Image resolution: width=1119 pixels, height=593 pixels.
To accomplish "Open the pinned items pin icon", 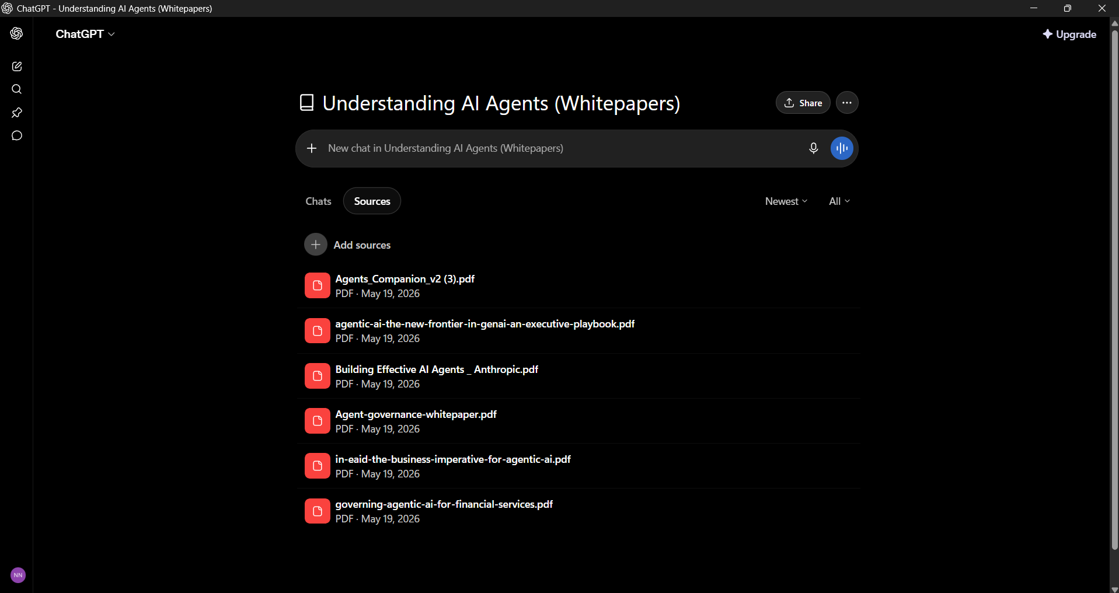I will click(x=17, y=113).
